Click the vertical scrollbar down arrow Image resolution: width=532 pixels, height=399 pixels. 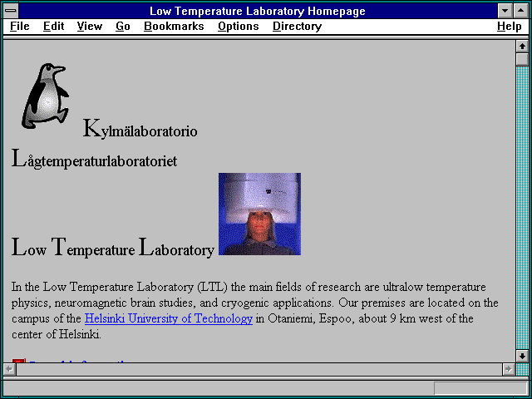click(x=522, y=356)
